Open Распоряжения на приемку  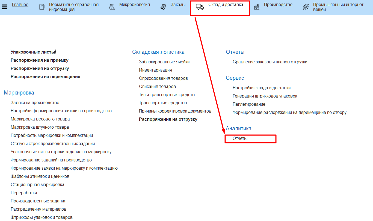tap(39, 60)
